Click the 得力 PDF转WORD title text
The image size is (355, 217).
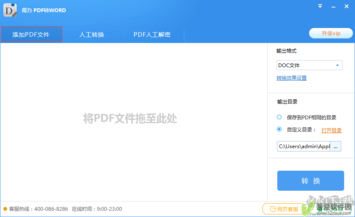pyautogui.click(x=44, y=10)
